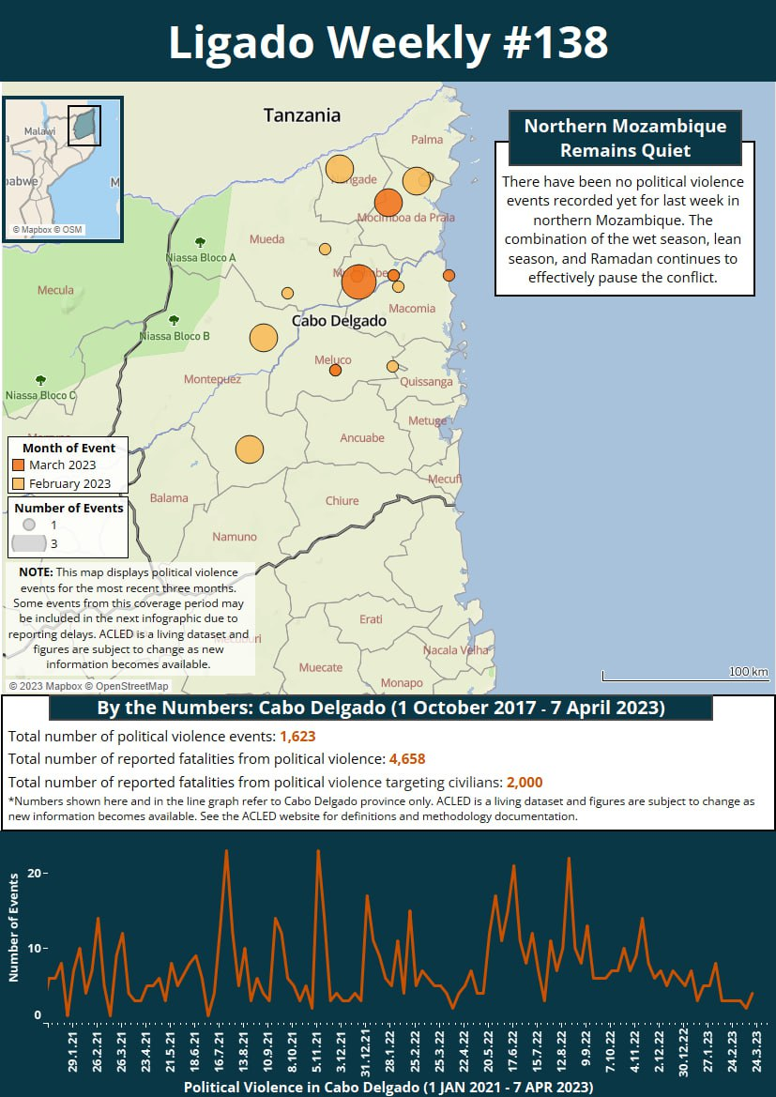776x1097 pixels.
Task: Click the 100 km scale bar
Action: (686, 674)
